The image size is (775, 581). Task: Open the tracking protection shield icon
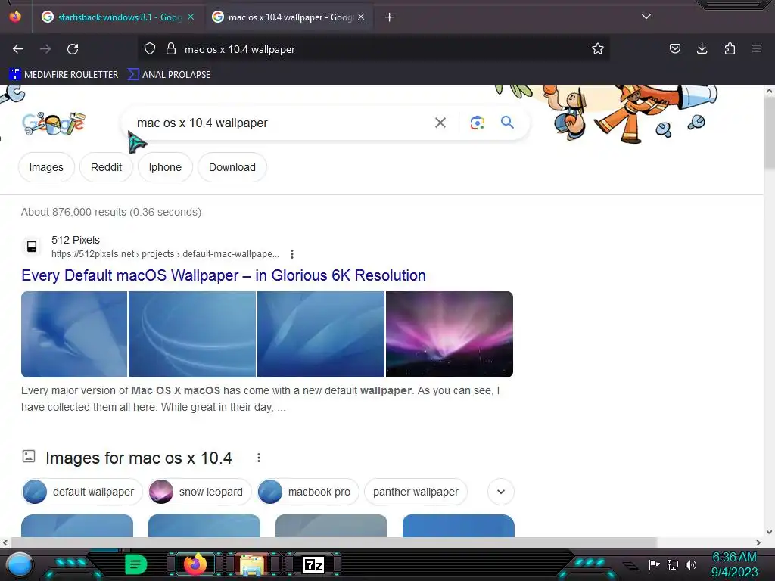[150, 49]
